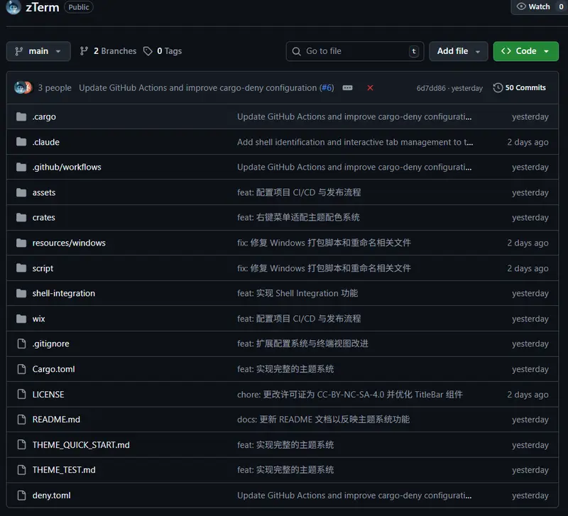Click the failed CI status X icon
568x516 pixels.
point(370,88)
